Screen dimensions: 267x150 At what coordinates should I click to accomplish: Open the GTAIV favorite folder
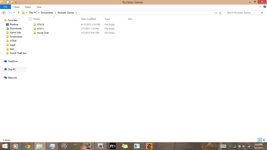13,41
